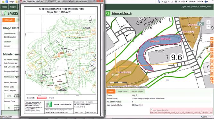Click the folder icon in favorites bar
This screenshot has height=119, width=214.
(17, 2)
